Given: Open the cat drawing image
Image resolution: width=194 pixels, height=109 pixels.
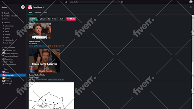Looking at the screenshot, I should click(51, 96).
